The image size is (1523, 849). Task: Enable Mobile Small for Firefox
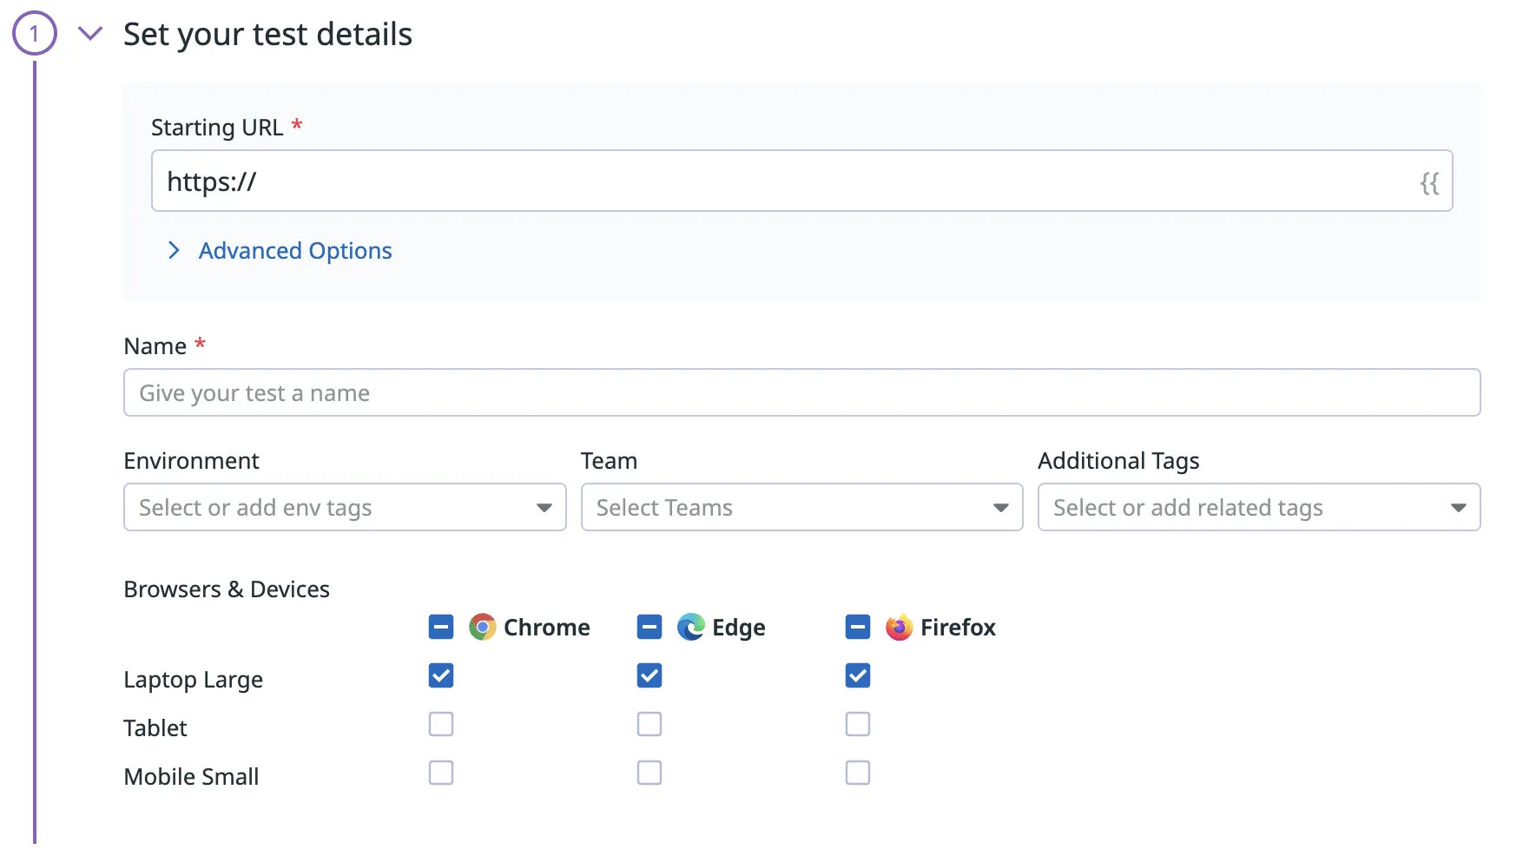(x=858, y=773)
